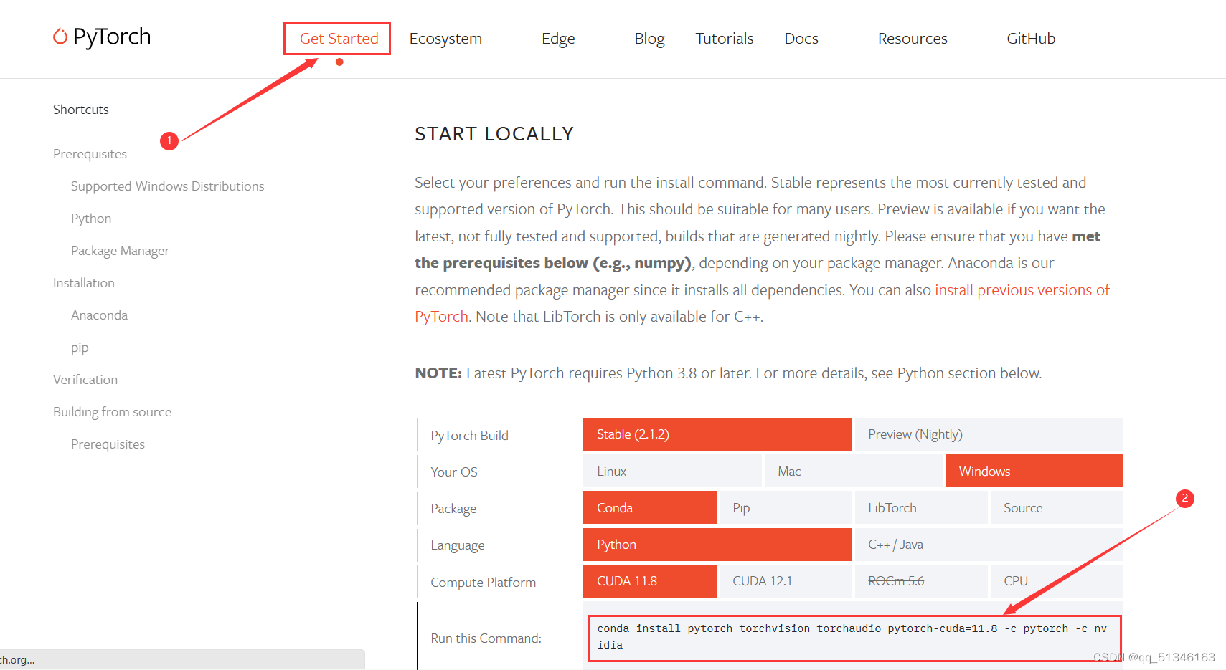Click the Run this Command label
This screenshot has height=670, width=1226.
tap(486, 638)
